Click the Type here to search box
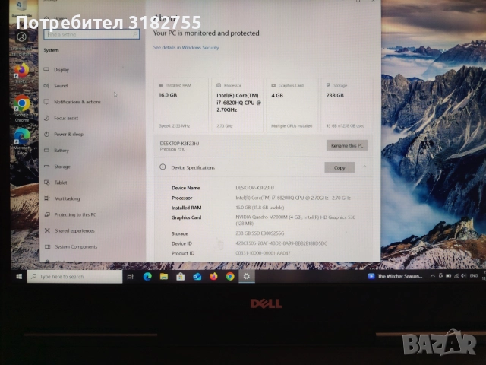Image resolution: width=486 pixels, height=365 pixels. (74, 276)
